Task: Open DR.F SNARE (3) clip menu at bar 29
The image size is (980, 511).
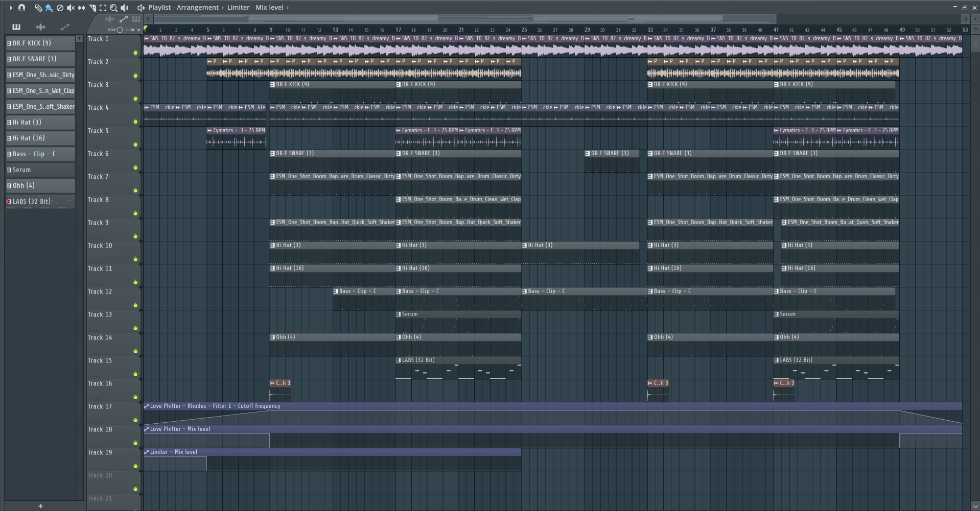Action: click(588, 154)
